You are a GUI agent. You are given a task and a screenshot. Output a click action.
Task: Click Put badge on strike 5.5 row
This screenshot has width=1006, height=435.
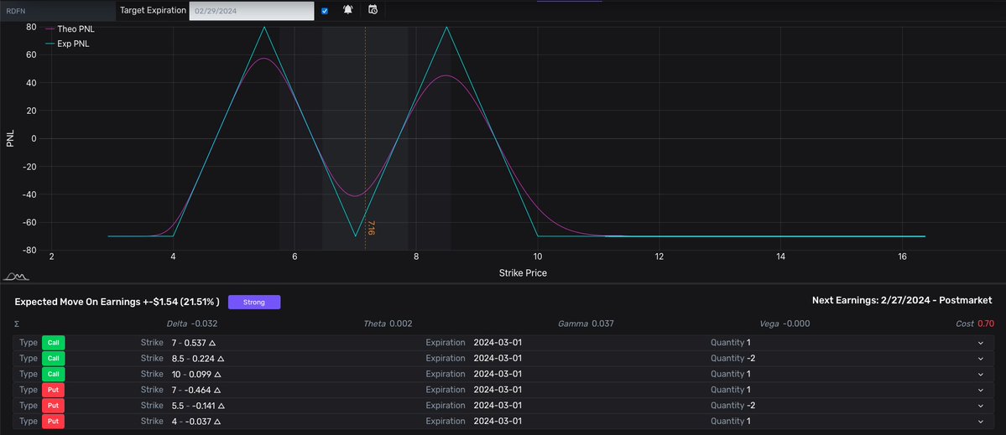tap(53, 406)
